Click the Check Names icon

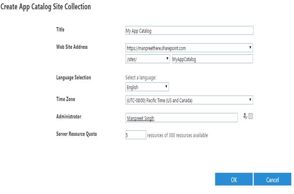[x=245, y=116]
